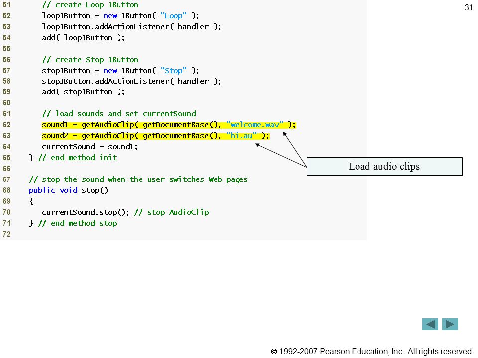This screenshot has width=478, height=358.
Task: Click the line 'currentSound = sound1;'
Action: 90,147
